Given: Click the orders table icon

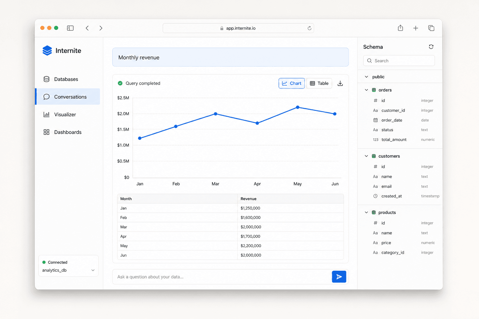Looking at the screenshot, I should [374, 90].
